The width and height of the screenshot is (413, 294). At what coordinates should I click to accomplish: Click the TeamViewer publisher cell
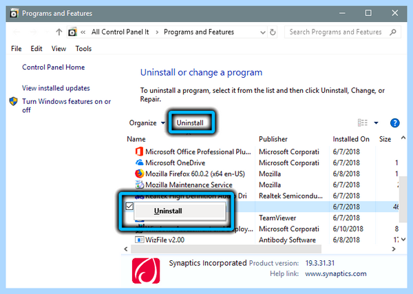tap(277, 218)
